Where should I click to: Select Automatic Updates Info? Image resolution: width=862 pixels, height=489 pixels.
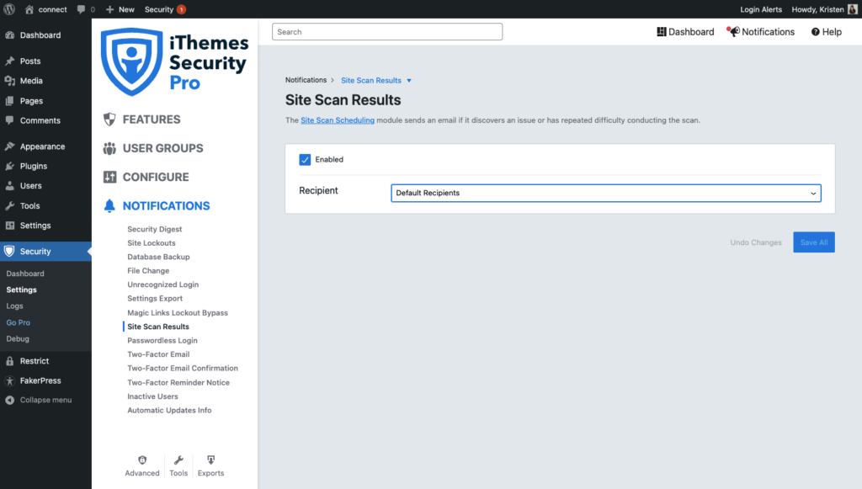[169, 411]
